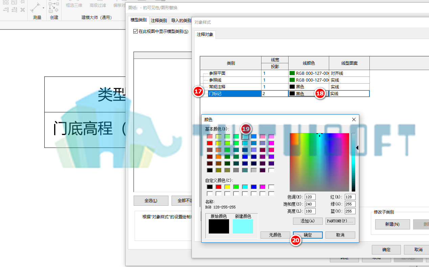
Task: Pick the orange basic color swatch
Action: pos(219,157)
